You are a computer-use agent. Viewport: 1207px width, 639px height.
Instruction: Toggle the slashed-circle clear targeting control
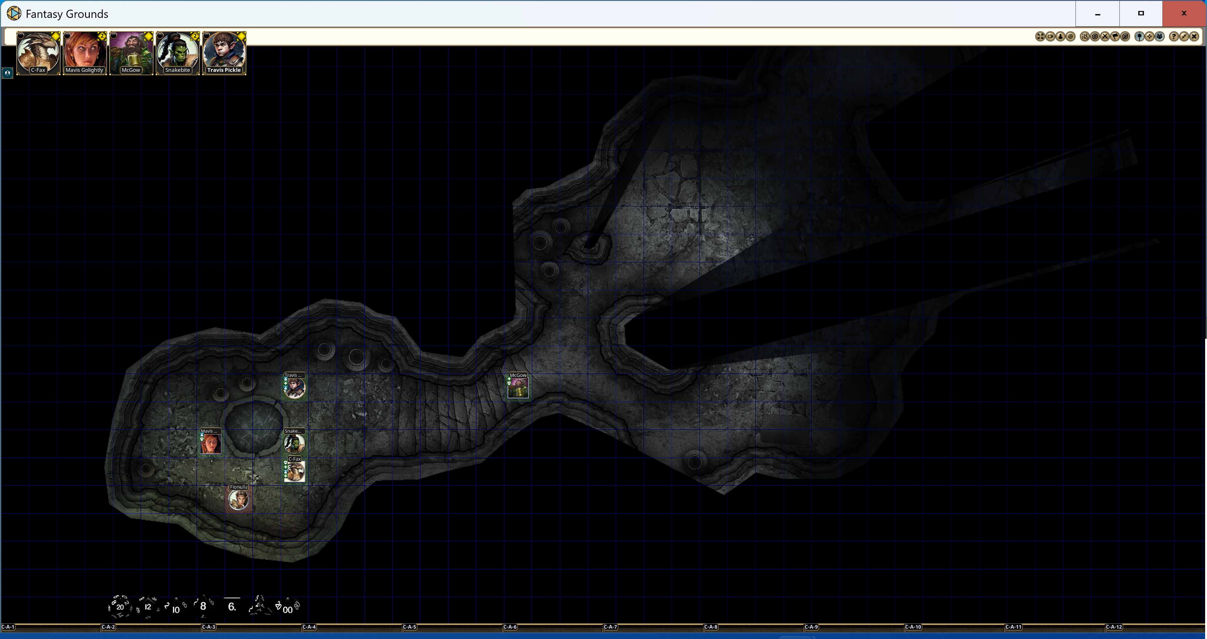point(1125,36)
